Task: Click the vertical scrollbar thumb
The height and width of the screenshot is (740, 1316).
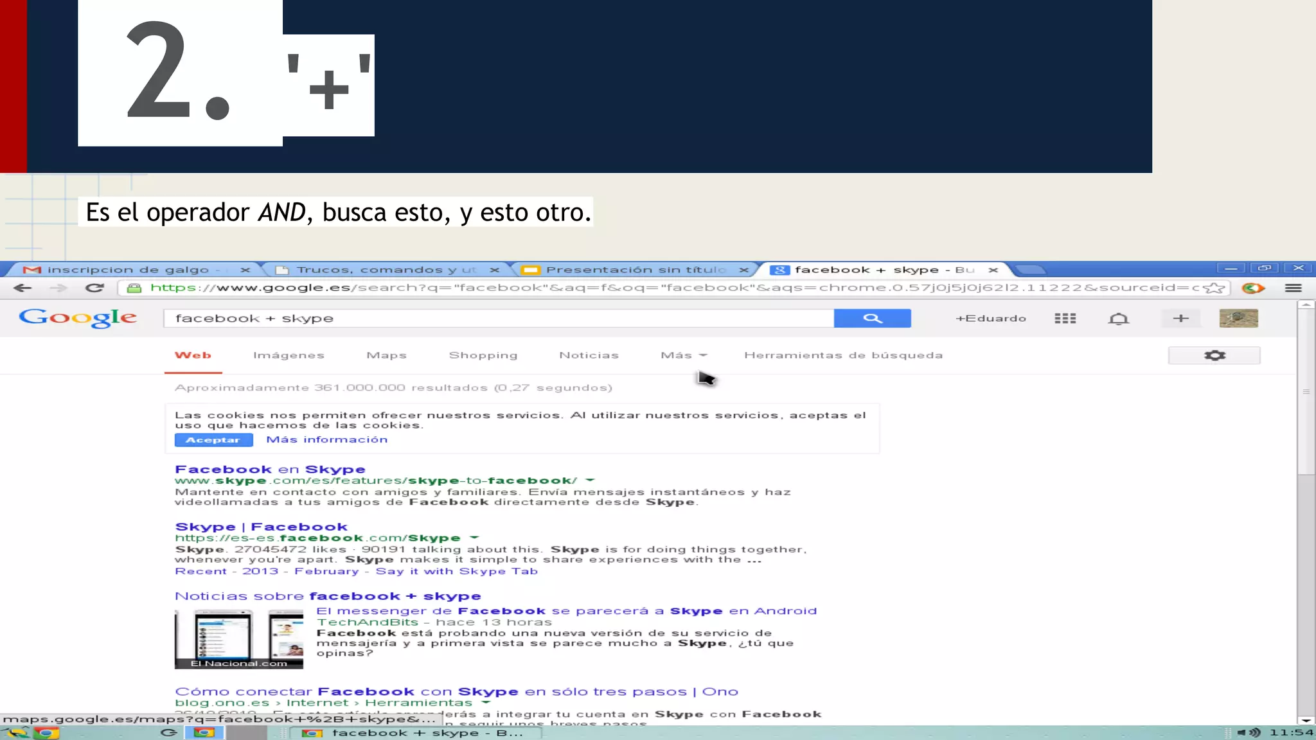Action: [1306, 392]
